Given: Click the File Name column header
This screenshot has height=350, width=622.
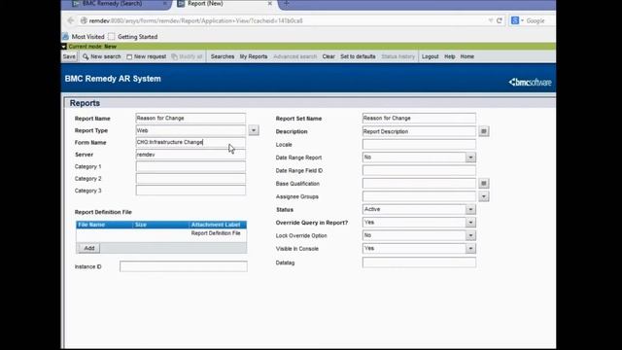Looking at the screenshot, I should click(104, 225).
